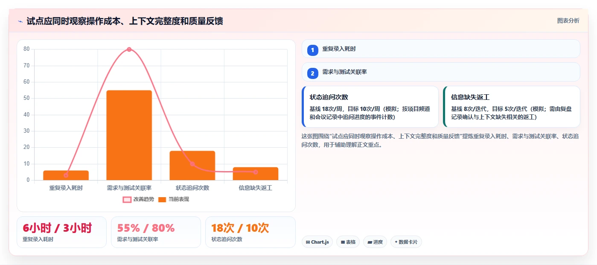Image resolution: width=597 pixels, height=265 pixels.
Task: Click the x-axis label 需求与测试关联率
Action: (129, 188)
